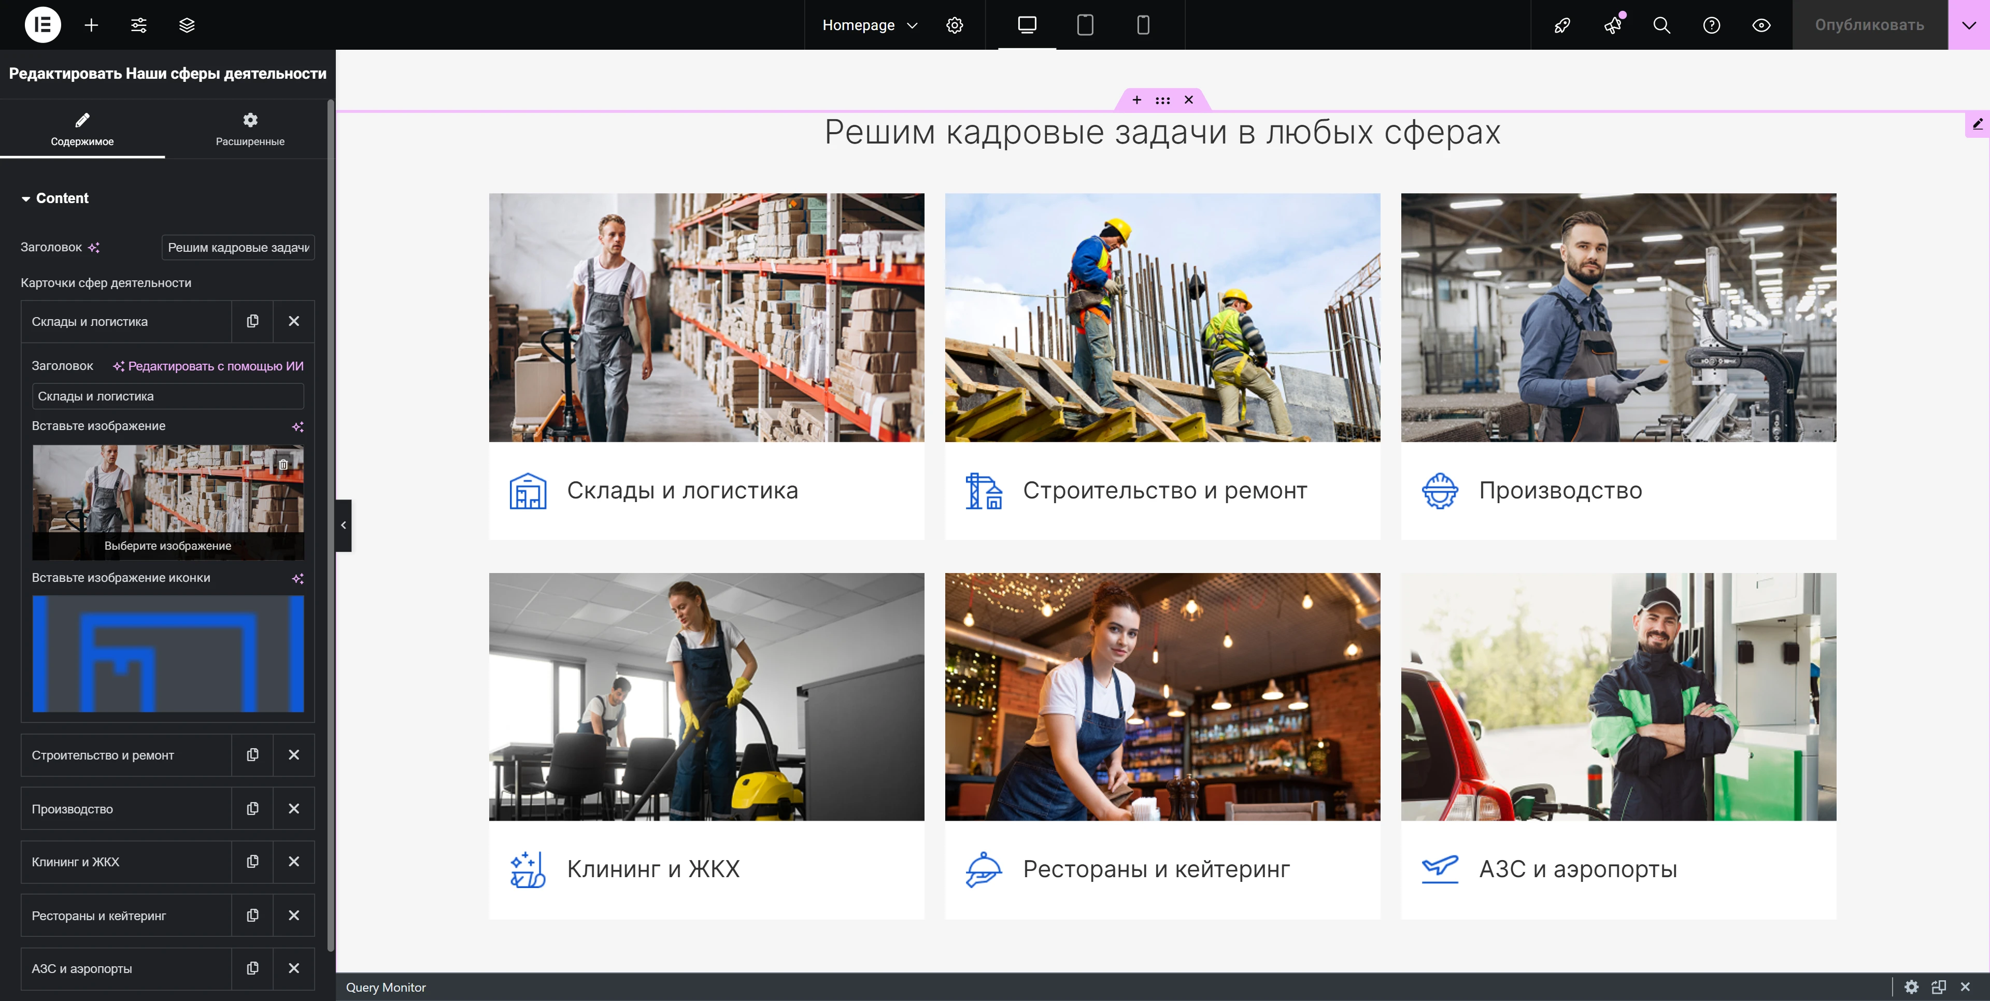Viewport: 1990px width, 1001px height.
Task: Open page settings gear icon
Action: [955, 25]
